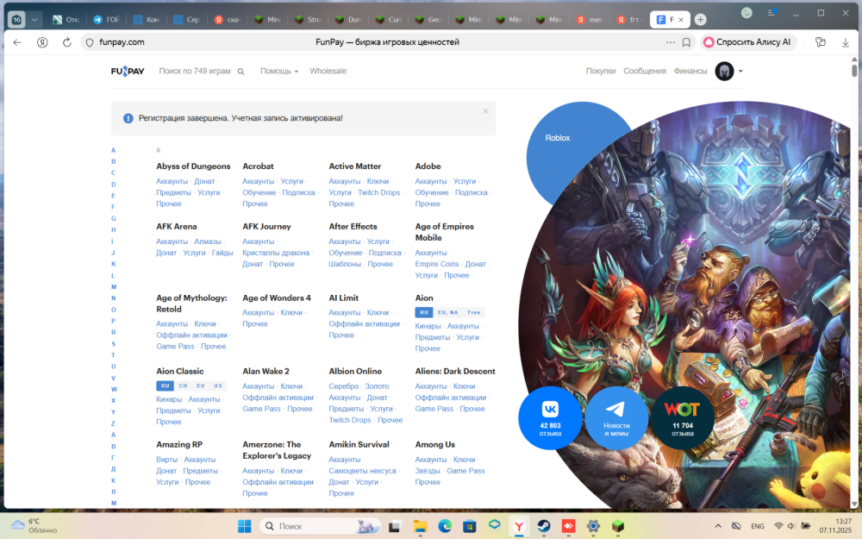Go to the Финансы section
862x539 pixels.
(x=690, y=71)
